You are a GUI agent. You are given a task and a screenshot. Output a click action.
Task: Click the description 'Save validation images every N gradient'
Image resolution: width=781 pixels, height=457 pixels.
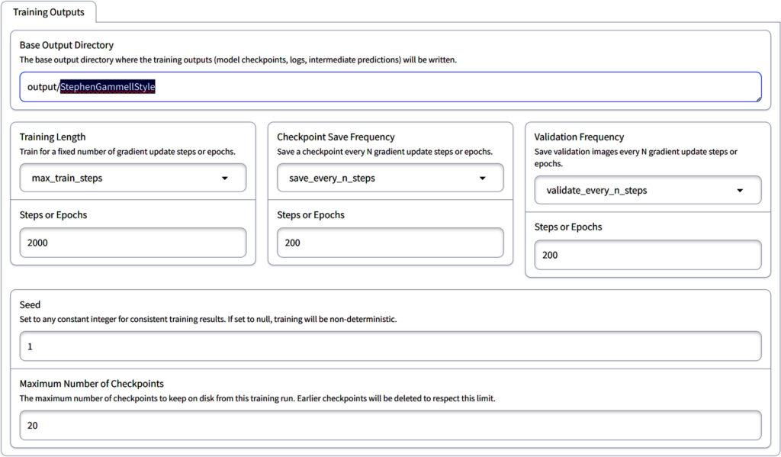click(x=635, y=157)
